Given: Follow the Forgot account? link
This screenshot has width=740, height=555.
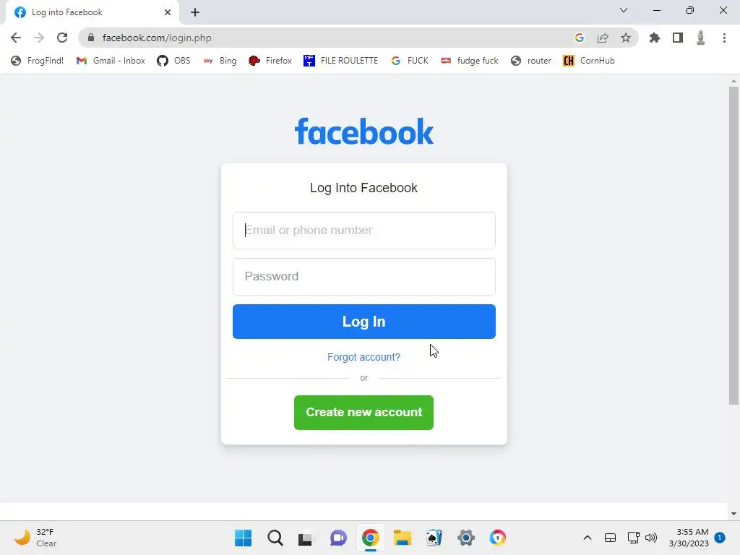Looking at the screenshot, I should 364,357.
